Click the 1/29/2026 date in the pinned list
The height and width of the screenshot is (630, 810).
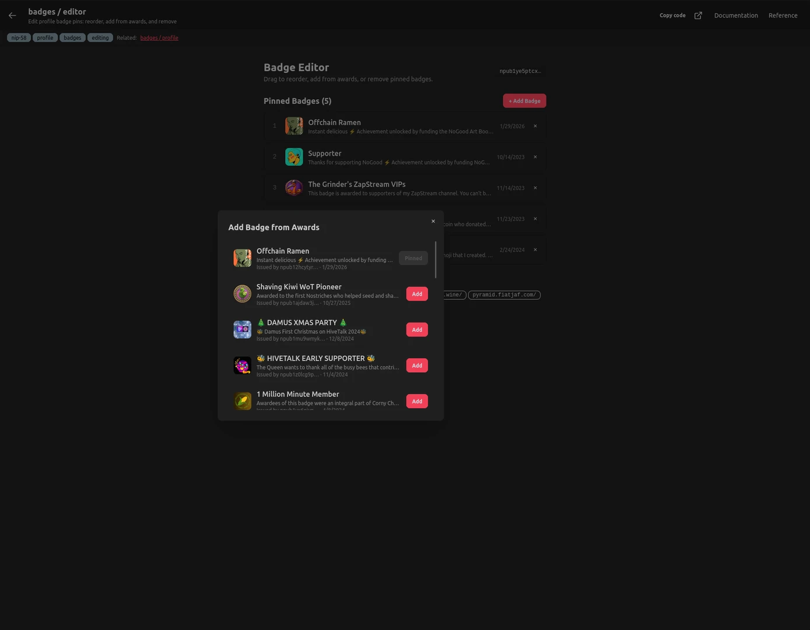(x=512, y=126)
